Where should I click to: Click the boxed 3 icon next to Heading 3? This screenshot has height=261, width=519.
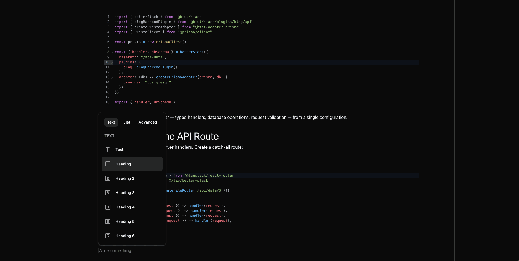click(107, 193)
